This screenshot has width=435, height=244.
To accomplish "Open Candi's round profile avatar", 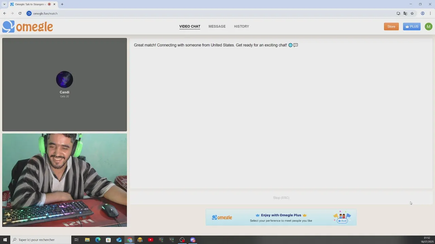I will click(x=65, y=80).
